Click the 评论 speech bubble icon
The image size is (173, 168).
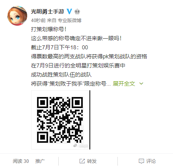coord(141,161)
